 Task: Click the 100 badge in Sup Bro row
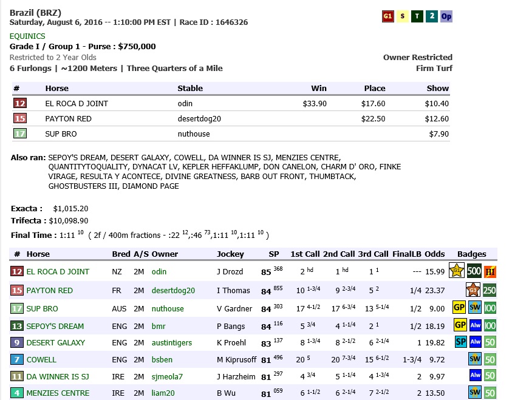click(x=490, y=308)
